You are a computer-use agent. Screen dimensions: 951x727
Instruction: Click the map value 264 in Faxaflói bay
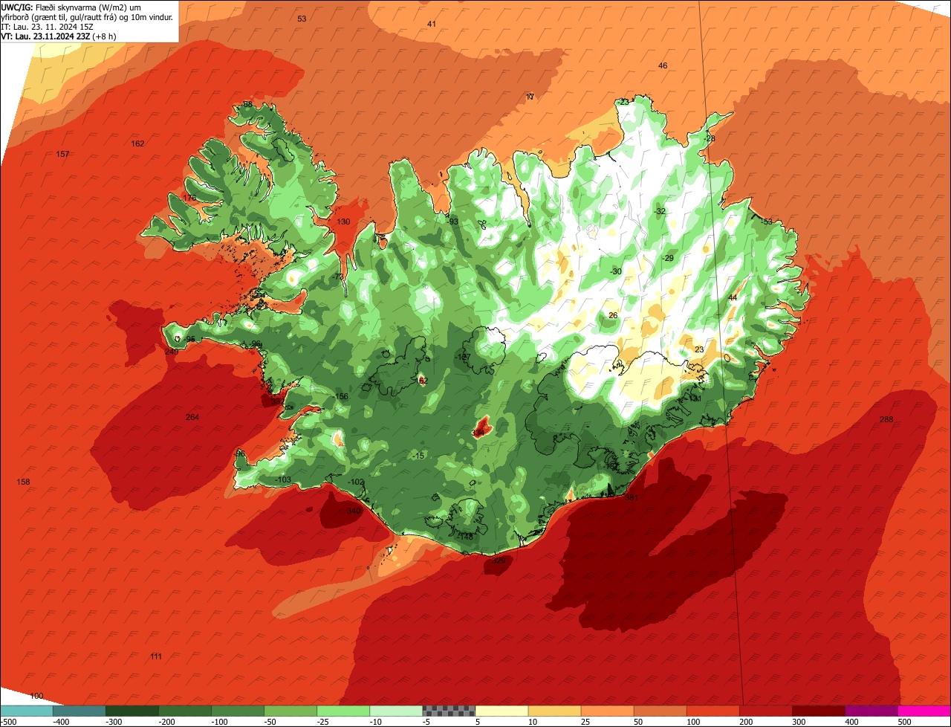click(x=192, y=417)
